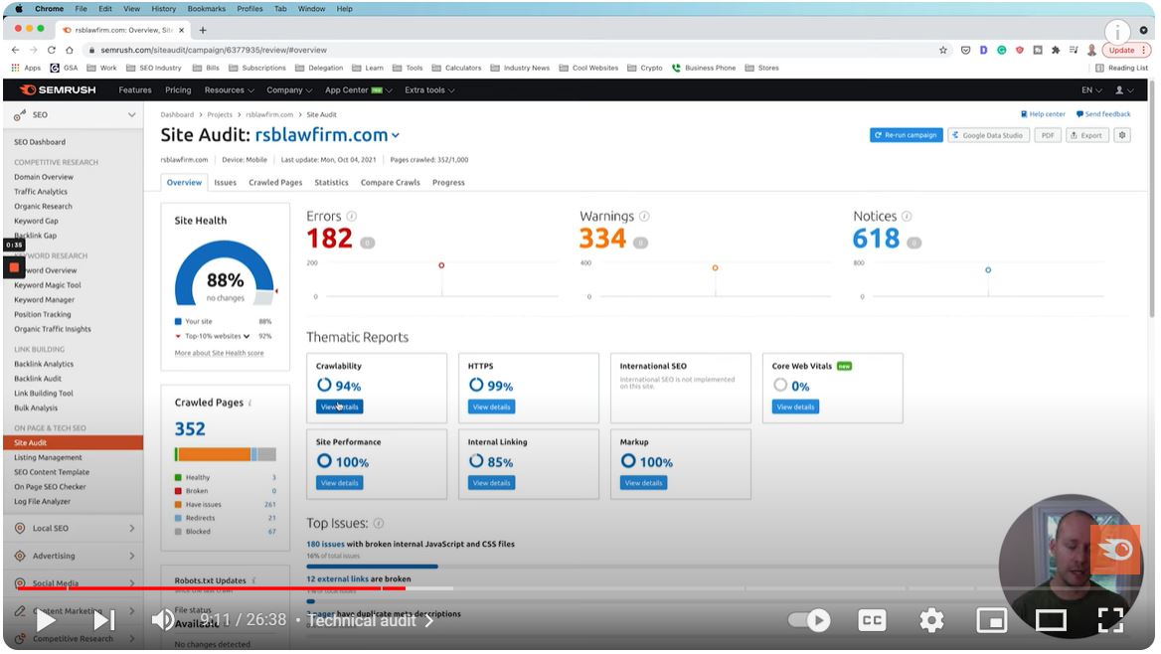Click the Errors info icon

coord(352,217)
